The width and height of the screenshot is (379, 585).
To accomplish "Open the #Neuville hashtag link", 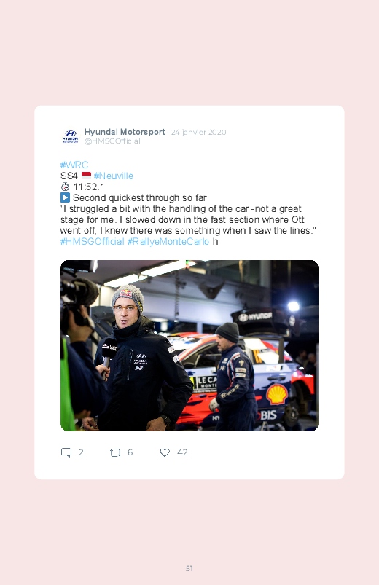I will tap(113, 176).
